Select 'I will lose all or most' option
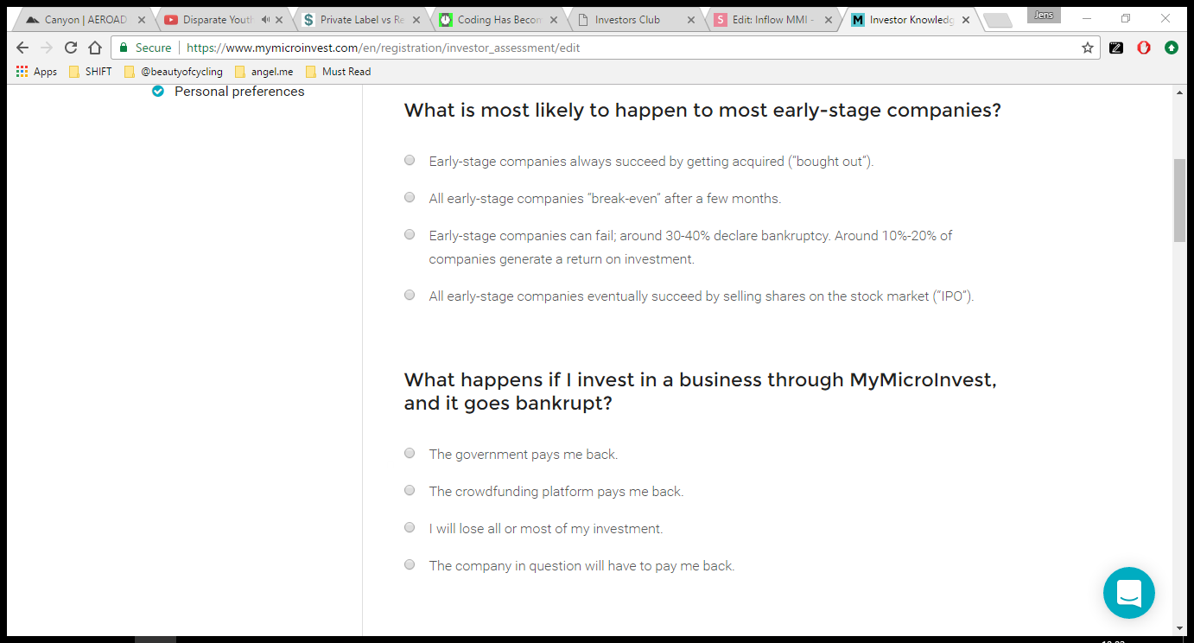 (x=410, y=527)
